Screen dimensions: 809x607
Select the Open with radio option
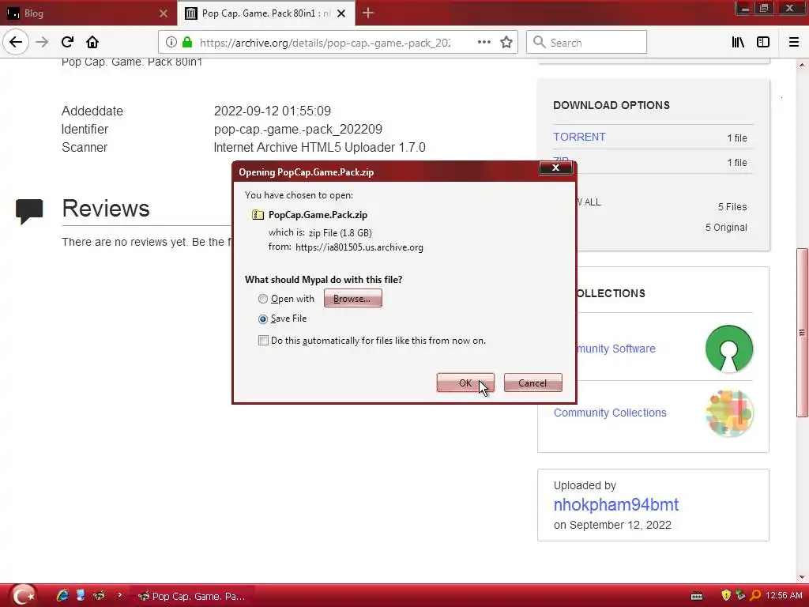(x=263, y=299)
